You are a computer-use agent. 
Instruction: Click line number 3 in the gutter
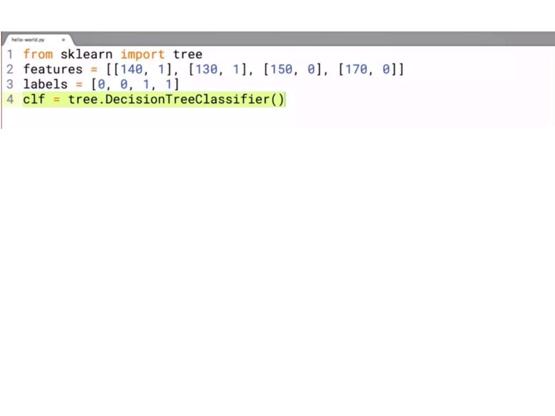click(10, 84)
